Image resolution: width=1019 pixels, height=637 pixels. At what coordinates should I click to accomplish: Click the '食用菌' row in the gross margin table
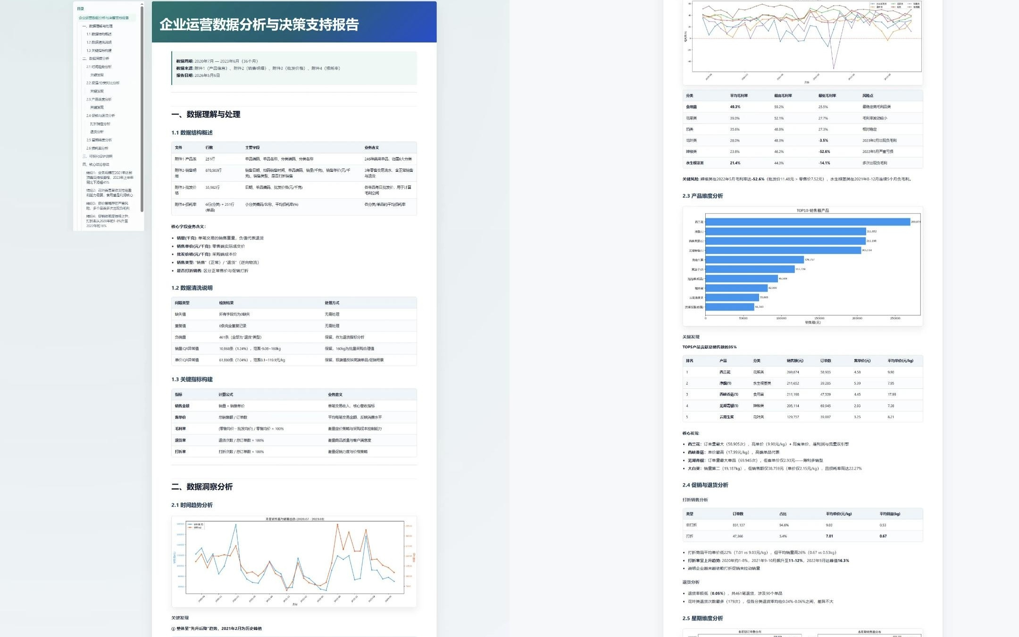coord(802,107)
